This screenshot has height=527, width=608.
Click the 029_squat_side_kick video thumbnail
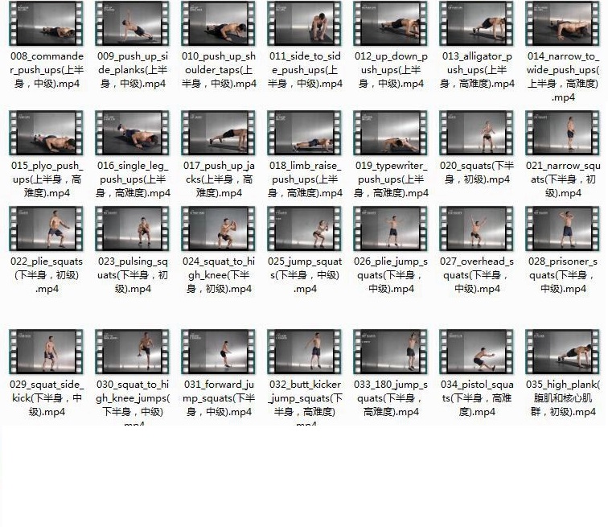coord(47,351)
